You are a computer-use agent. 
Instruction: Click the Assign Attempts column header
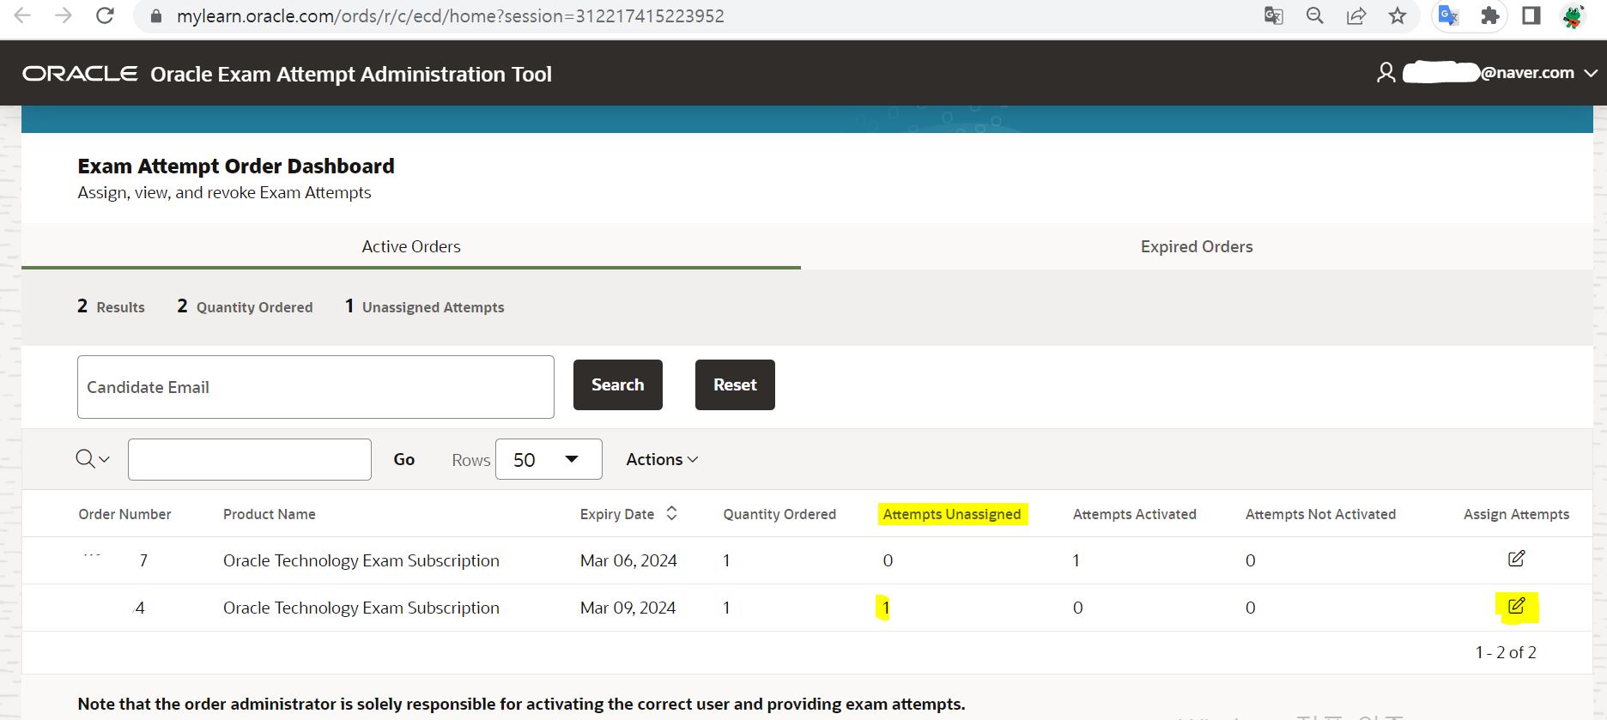tap(1516, 514)
